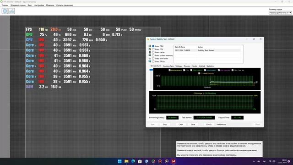Open the taskbar clock and date

pos(282,161)
